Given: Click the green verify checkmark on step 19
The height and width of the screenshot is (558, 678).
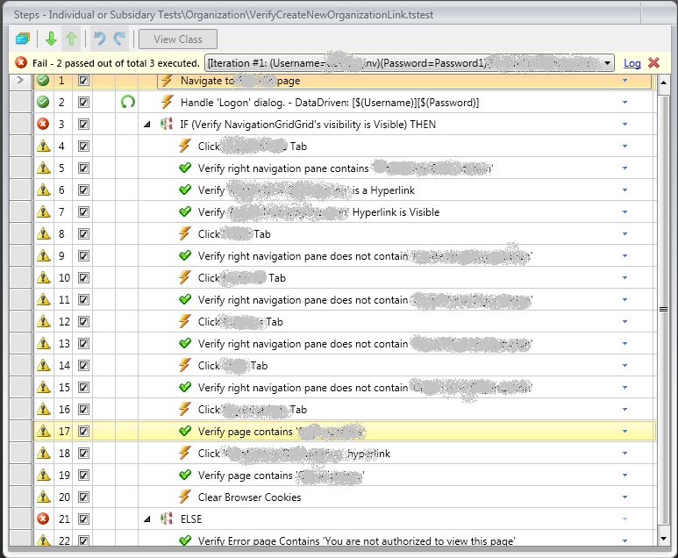Looking at the screenshot, I should tap(185, 475).
